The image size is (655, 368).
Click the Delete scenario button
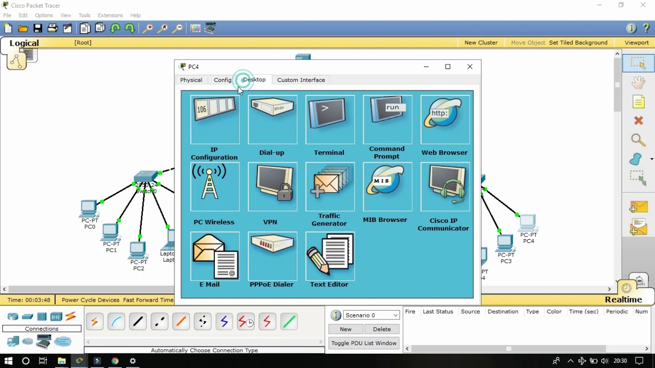click(382, 329)
